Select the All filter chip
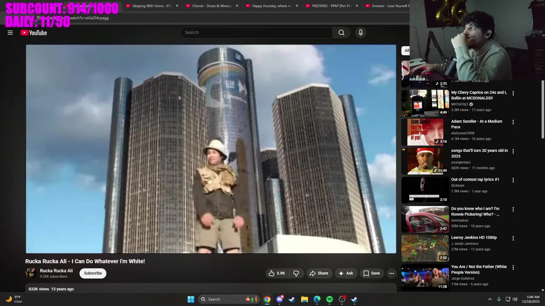The height and width of the screenshot is (306, 545). (406, 51)
